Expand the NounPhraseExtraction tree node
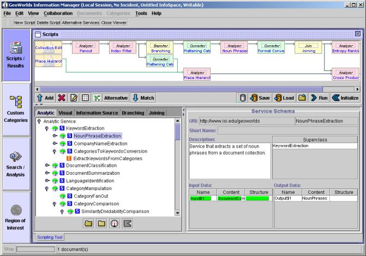The width and height of the screenshot is (366, 256). 55,136
